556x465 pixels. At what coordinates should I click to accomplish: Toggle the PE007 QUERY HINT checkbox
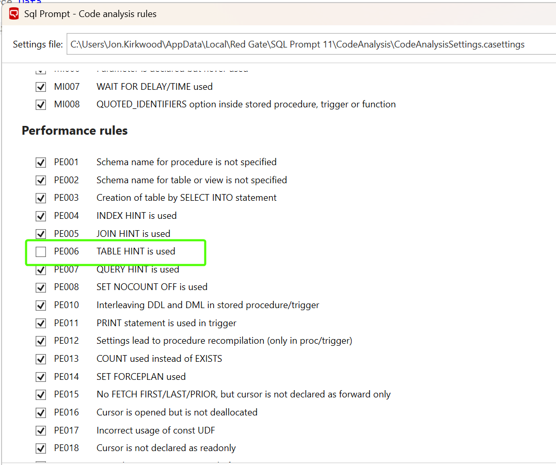click(x=41, y=270)
